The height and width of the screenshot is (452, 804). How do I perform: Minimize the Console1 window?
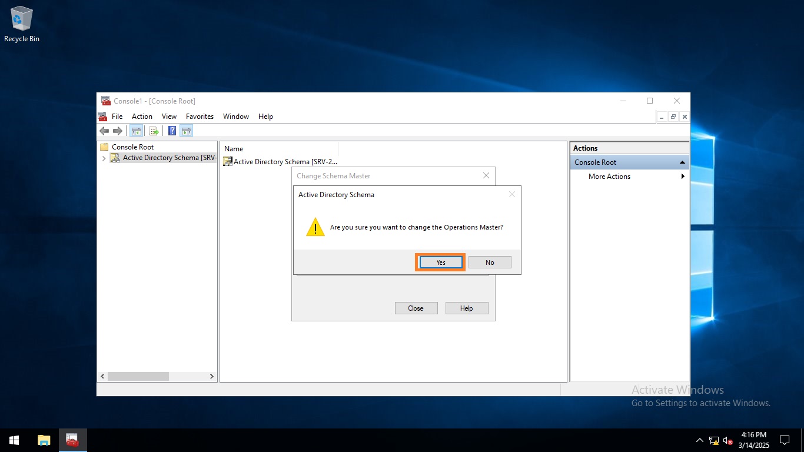point(623,101)
